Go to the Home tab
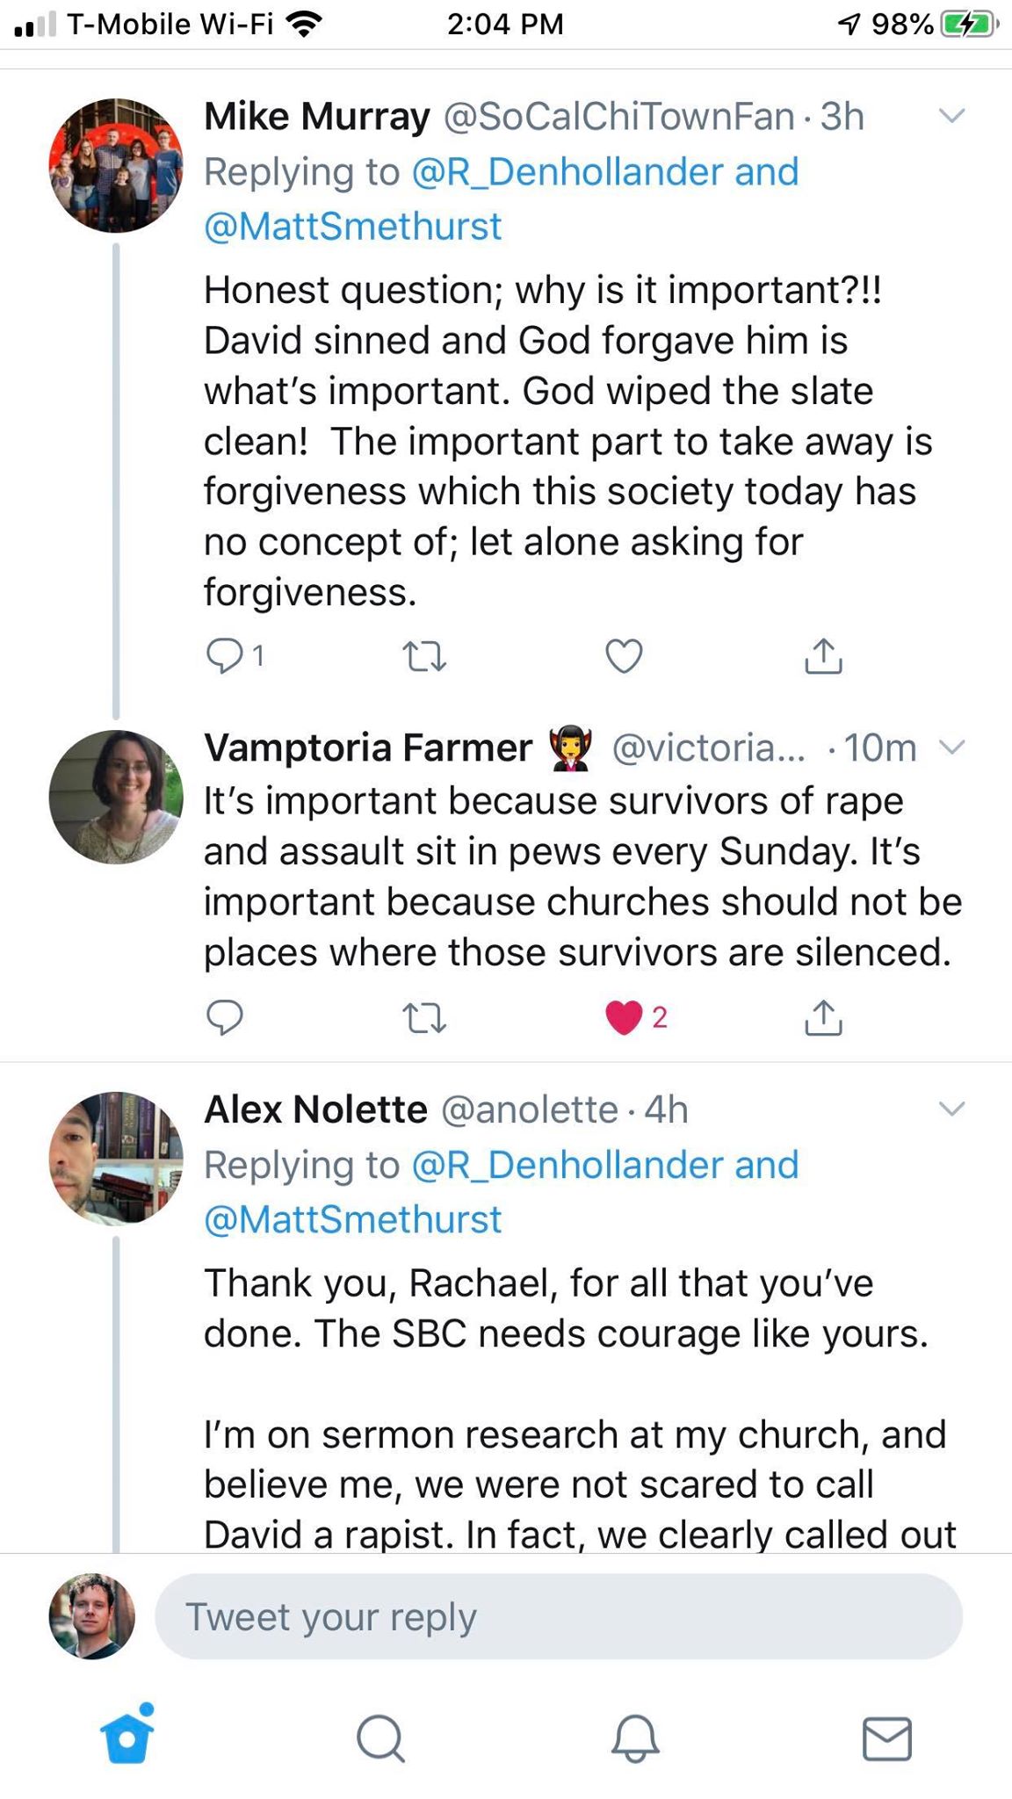Image resolution: width=1012 pixels, height=1799 pixels. pyautogui.click(x=127, y=1738)
